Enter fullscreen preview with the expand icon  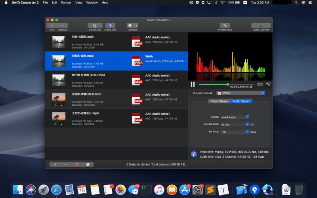point(268,84)
